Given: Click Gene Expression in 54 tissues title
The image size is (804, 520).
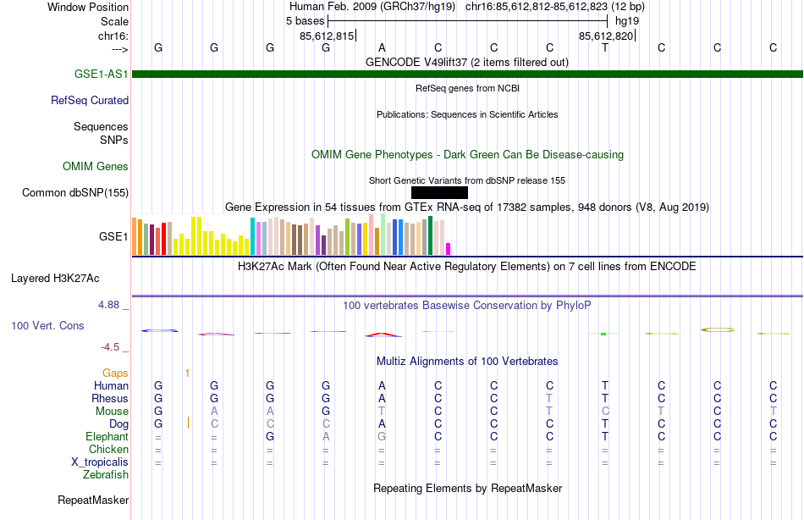Looking at the screenshot, I should tap(467, 207).
